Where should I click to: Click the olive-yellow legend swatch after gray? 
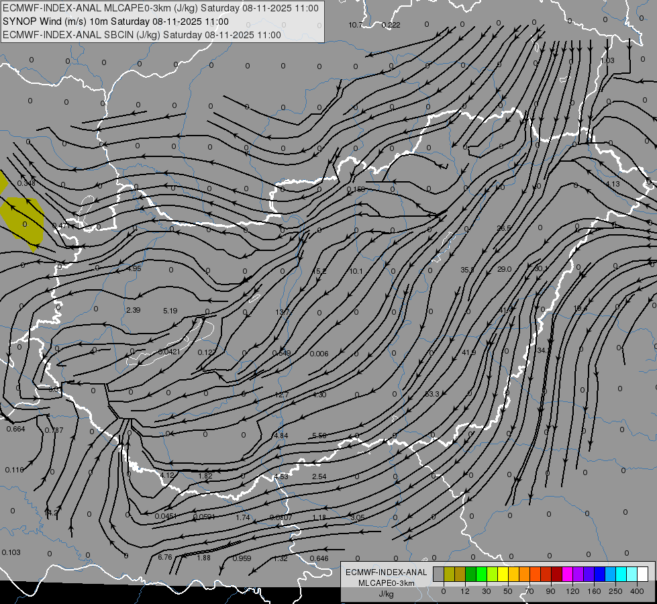(x=450, y=574)
